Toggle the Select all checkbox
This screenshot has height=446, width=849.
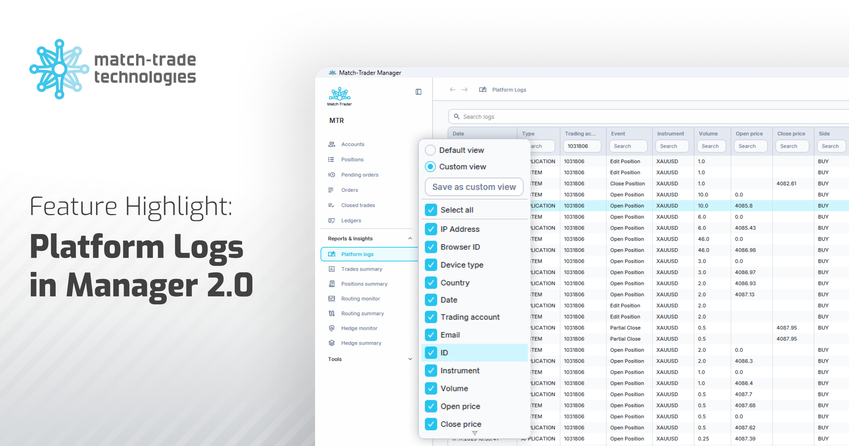(431, 210)
